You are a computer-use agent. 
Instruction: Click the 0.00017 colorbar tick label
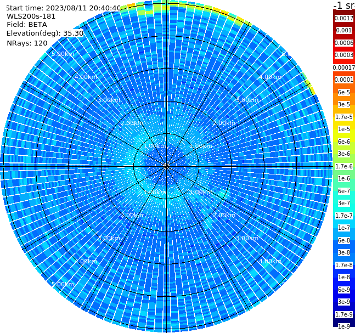tap(344, 67)
